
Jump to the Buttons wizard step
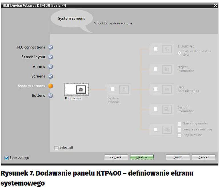(x=39, y=96)
